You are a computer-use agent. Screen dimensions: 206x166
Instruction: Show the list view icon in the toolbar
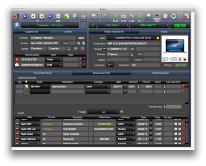tap(83, 16)
